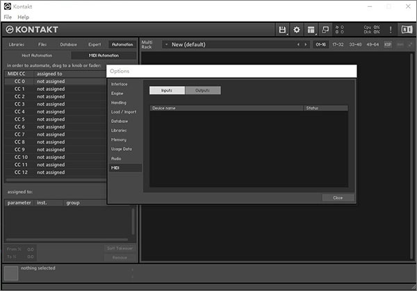417x291 pixels.
Task: Toggle the aux button in rack header
Action: 400,44
